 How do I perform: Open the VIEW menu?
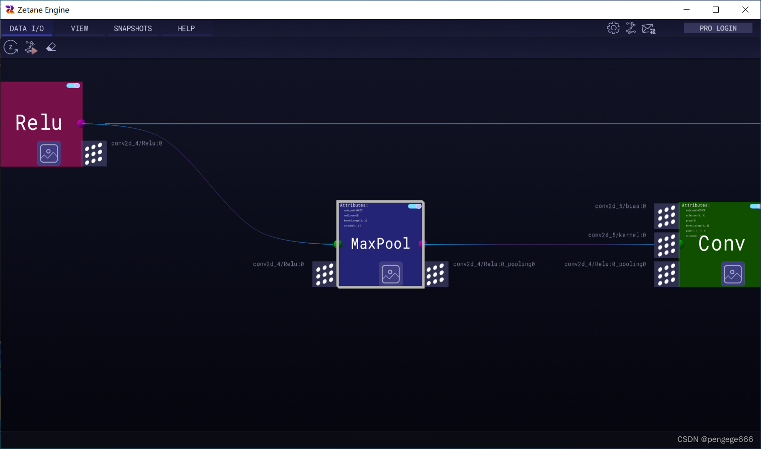(79, 29)
